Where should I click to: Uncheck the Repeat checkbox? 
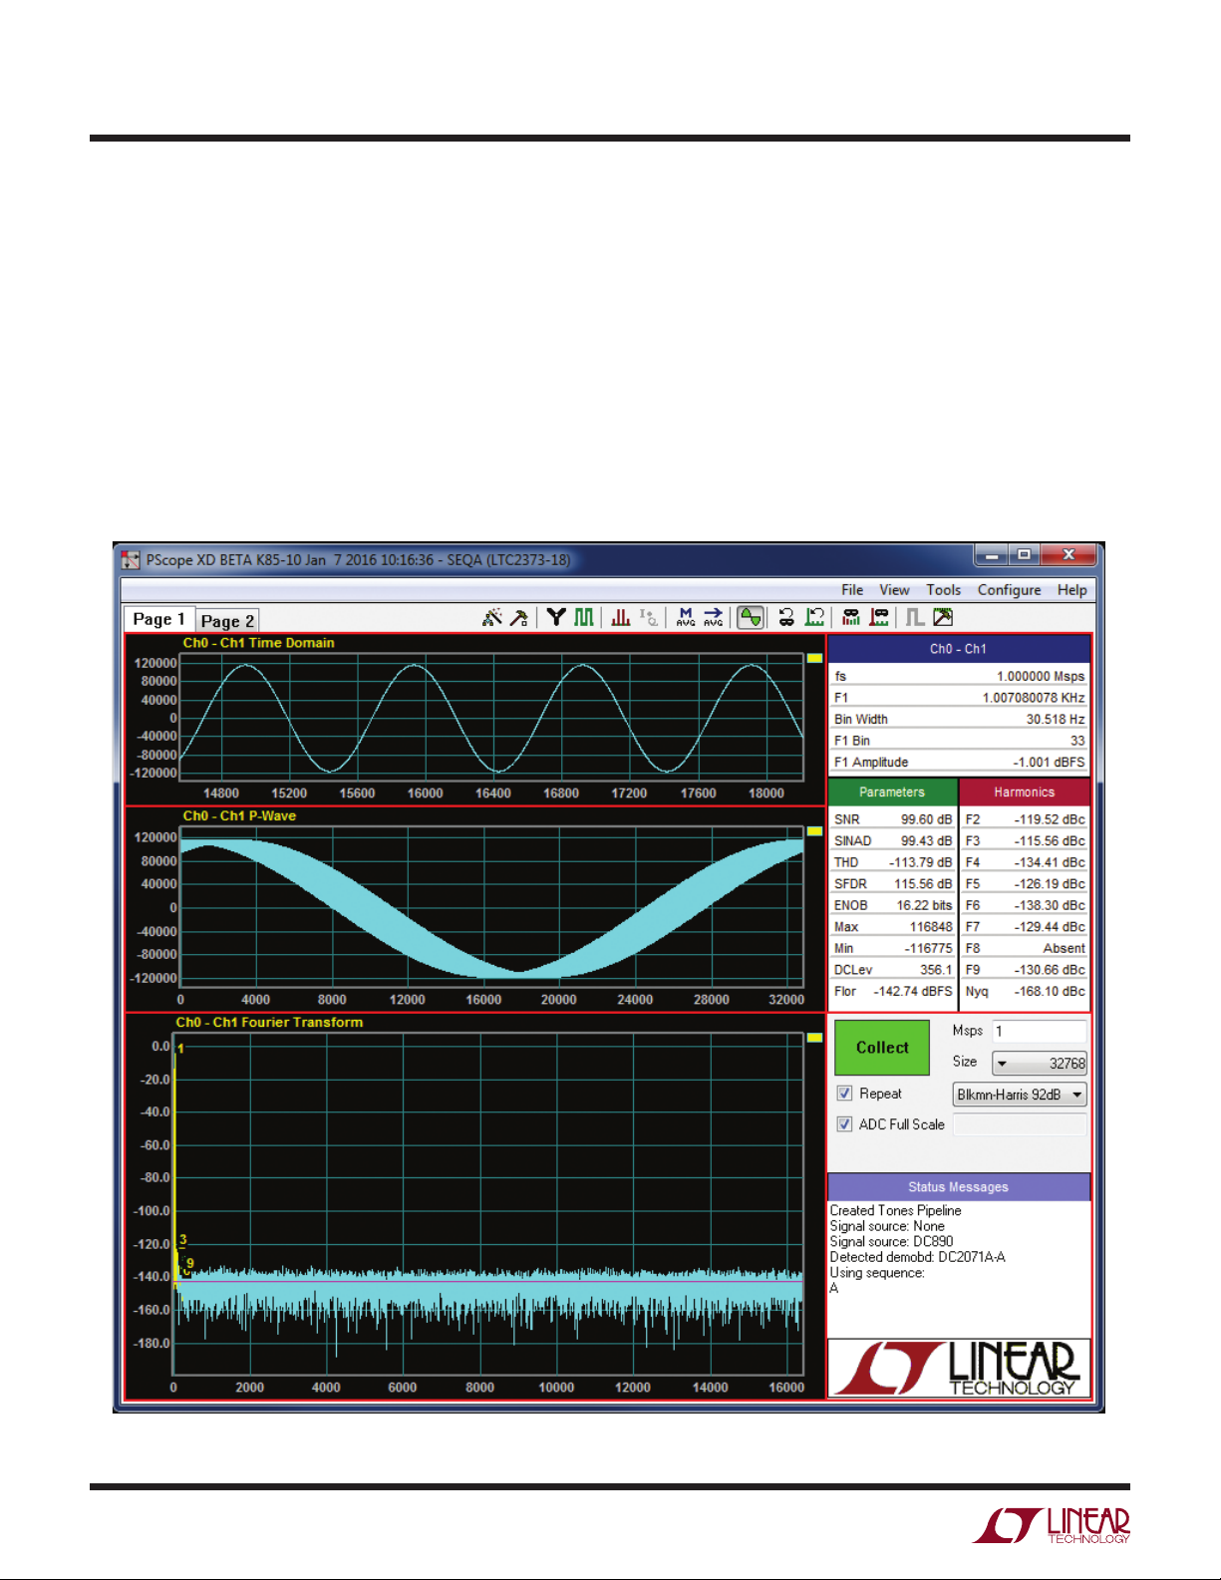click(844, 1094)
